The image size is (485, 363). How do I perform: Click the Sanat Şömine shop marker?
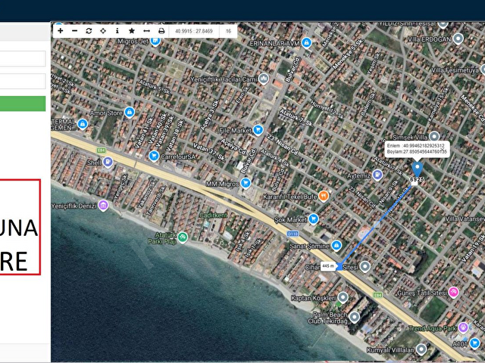pos(336,246)
